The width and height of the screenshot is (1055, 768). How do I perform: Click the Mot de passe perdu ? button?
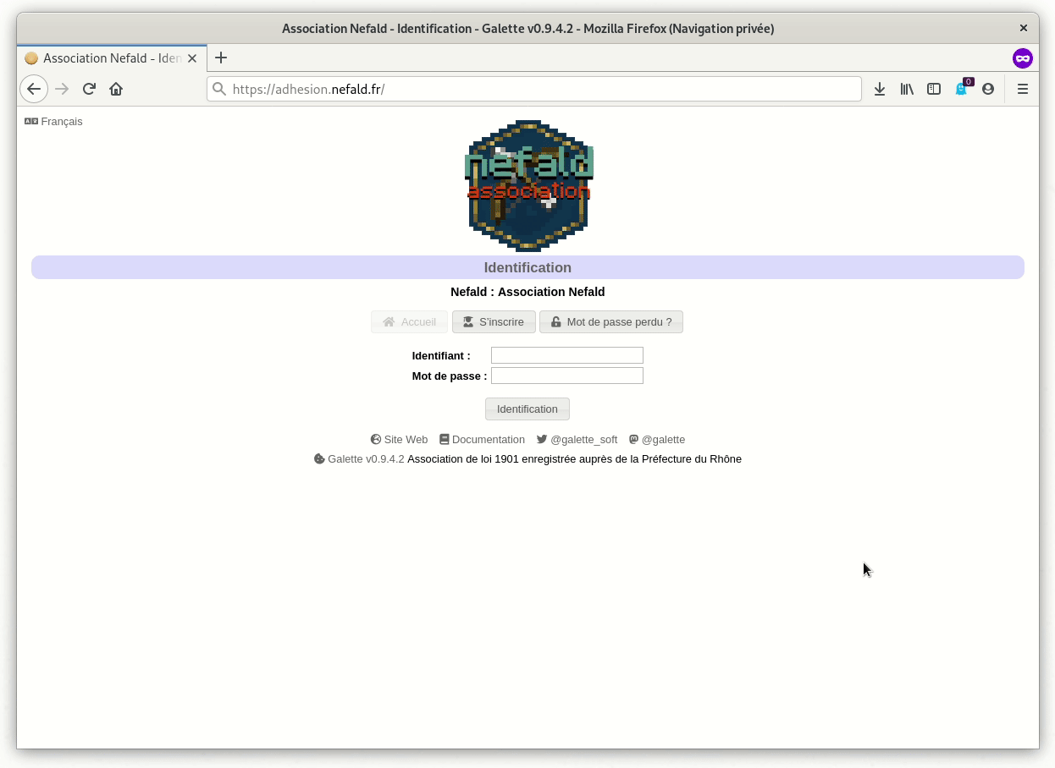[611, 322]
